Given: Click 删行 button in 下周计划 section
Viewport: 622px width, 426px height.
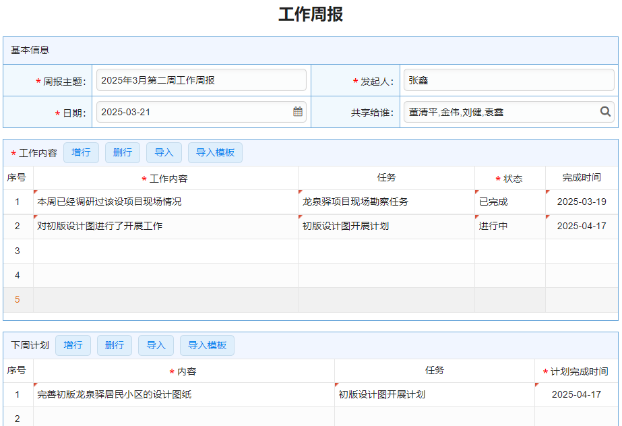Looking at the screenshot, I should click(x=115, y=345).
